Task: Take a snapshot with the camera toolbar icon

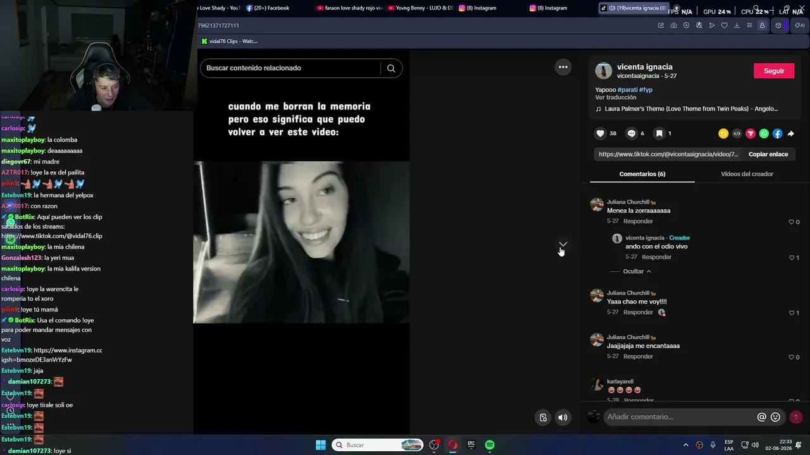Action: [673, 25]
